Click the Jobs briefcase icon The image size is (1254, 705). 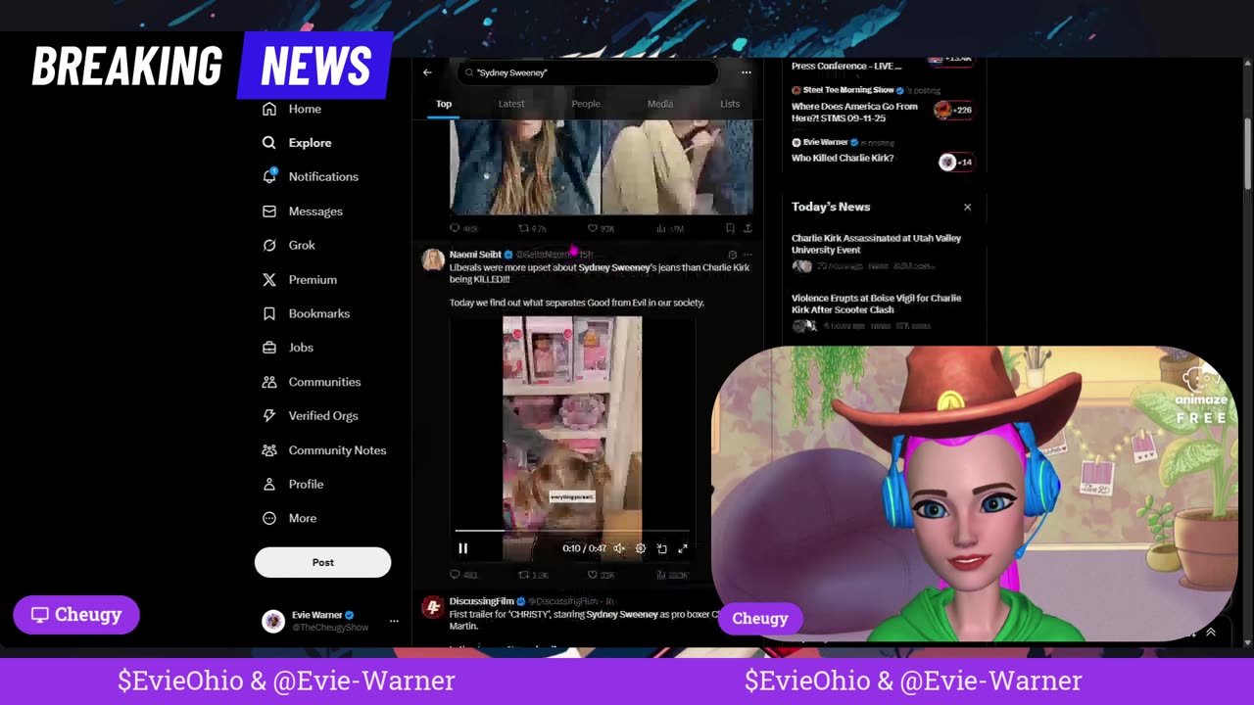[x=269, y=348]
